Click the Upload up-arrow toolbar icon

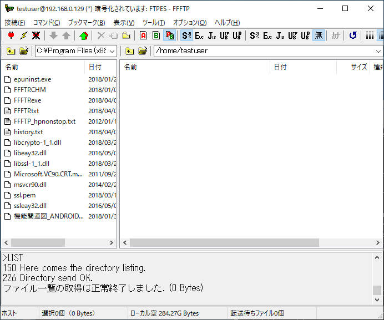point(66,35)
